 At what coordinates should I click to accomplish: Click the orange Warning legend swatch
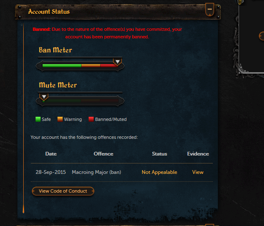[60, 119]
